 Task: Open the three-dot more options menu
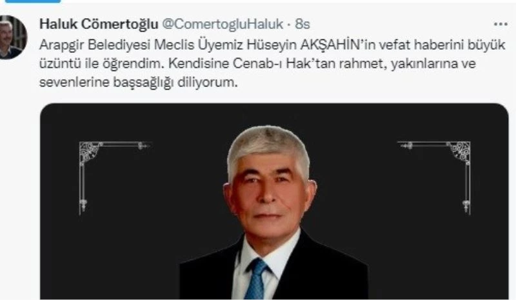click(501, 24)
